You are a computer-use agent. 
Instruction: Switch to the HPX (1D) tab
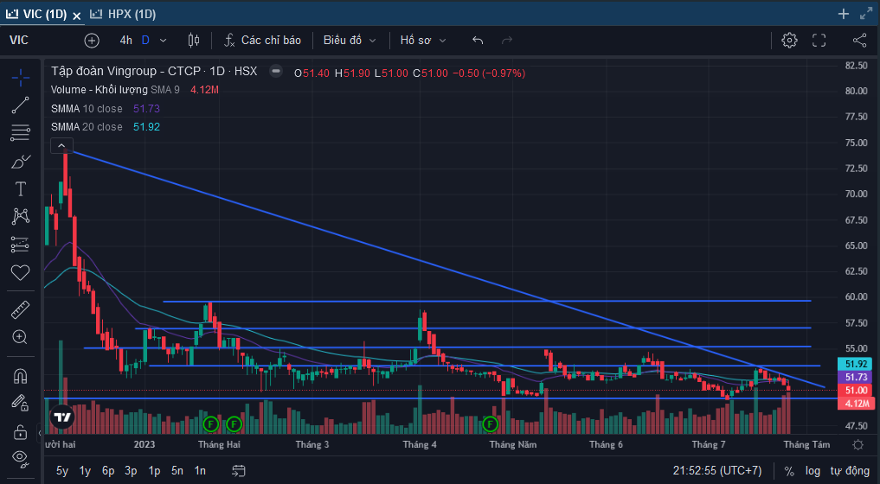(123, 14)
